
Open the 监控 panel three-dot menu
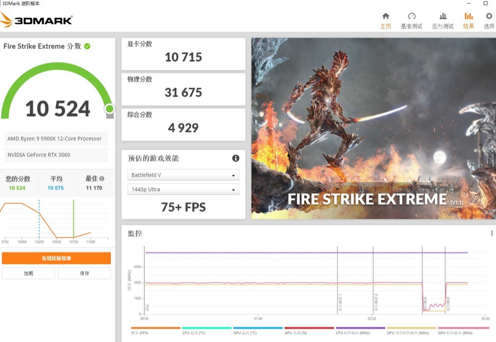tap(491, 233)
